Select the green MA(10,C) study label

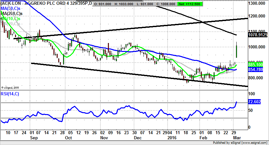11,18
